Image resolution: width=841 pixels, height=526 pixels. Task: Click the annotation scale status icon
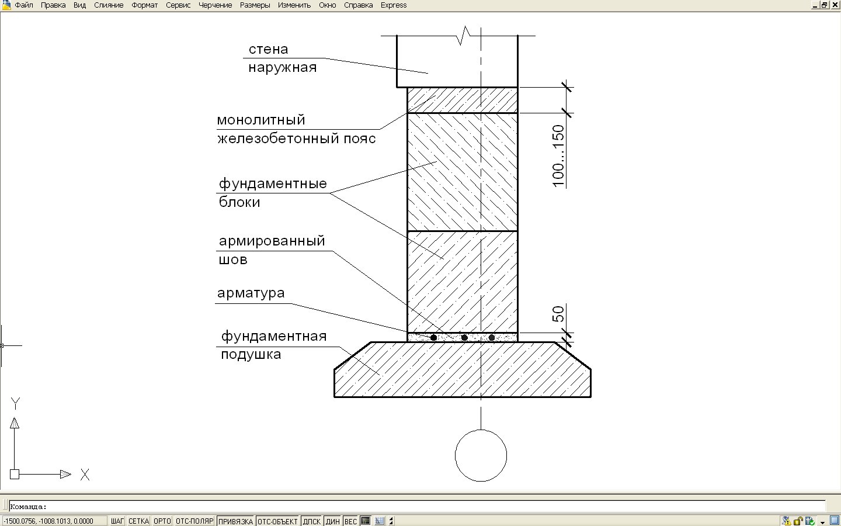(380, 521)
